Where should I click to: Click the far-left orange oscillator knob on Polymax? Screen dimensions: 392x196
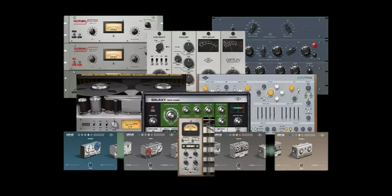coord(205,88)
